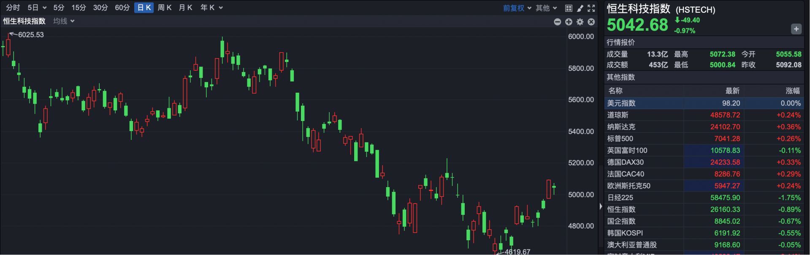Enter fullscreen chart mode
This screenshot has height=255, width=810.
591,8
